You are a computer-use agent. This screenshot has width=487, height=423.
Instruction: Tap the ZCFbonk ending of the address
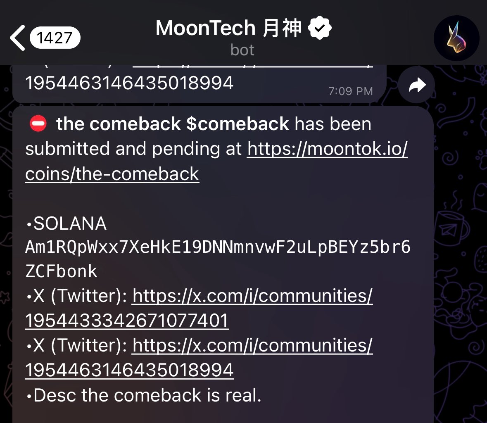click(x=61, y=271)
